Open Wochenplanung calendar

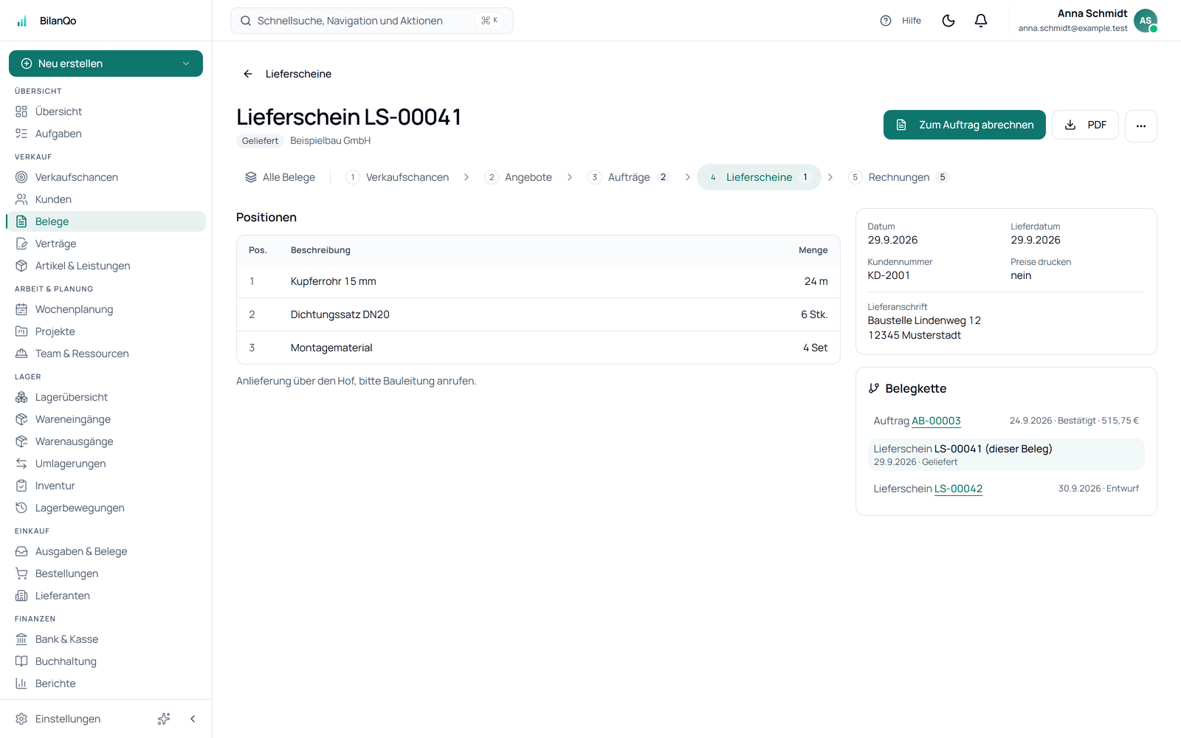click(106, 309)
